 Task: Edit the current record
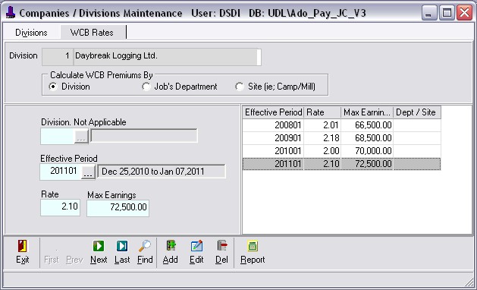click(x=196, y=246)
